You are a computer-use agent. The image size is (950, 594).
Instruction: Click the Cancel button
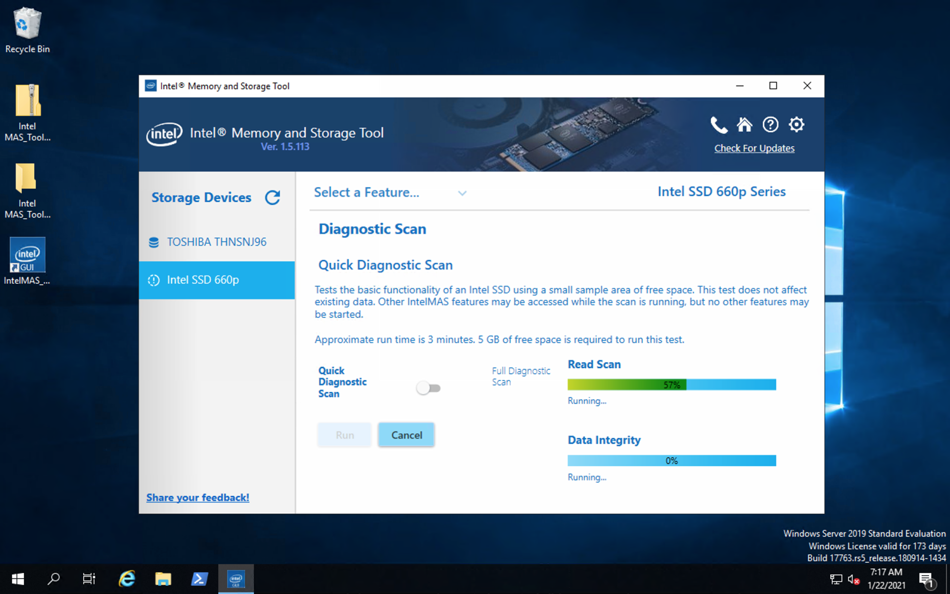[406, 435]
